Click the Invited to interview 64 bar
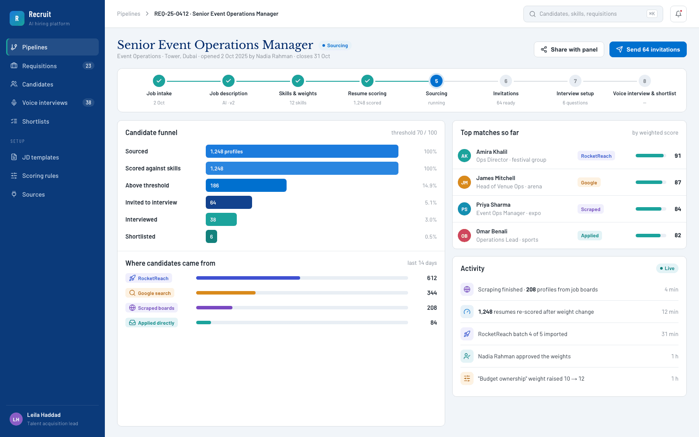The image size is (699, 437). point(229,202)
